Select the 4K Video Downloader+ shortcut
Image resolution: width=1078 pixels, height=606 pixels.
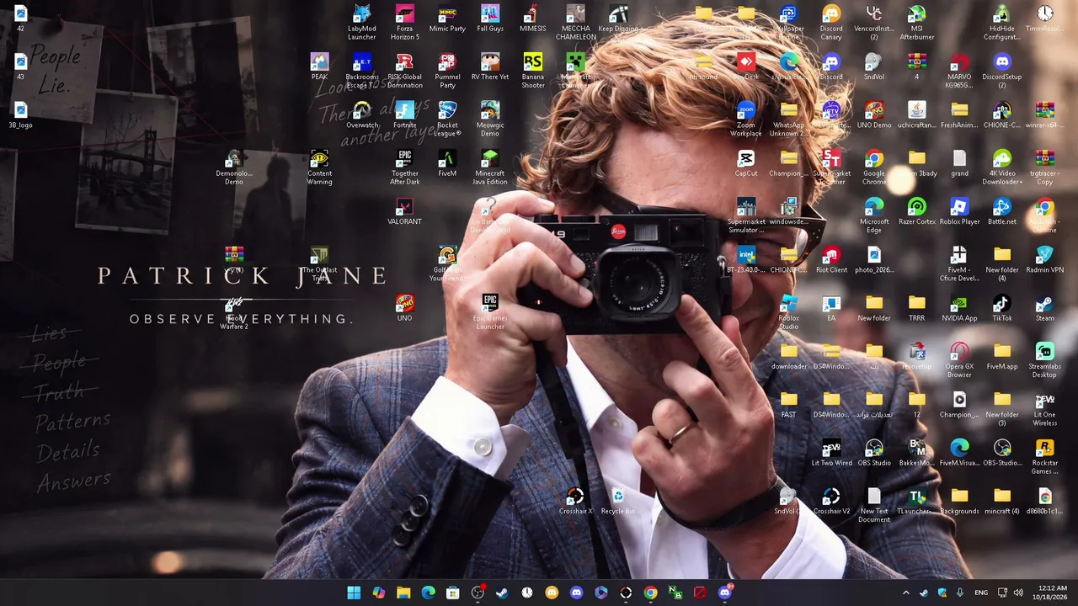1002,167
